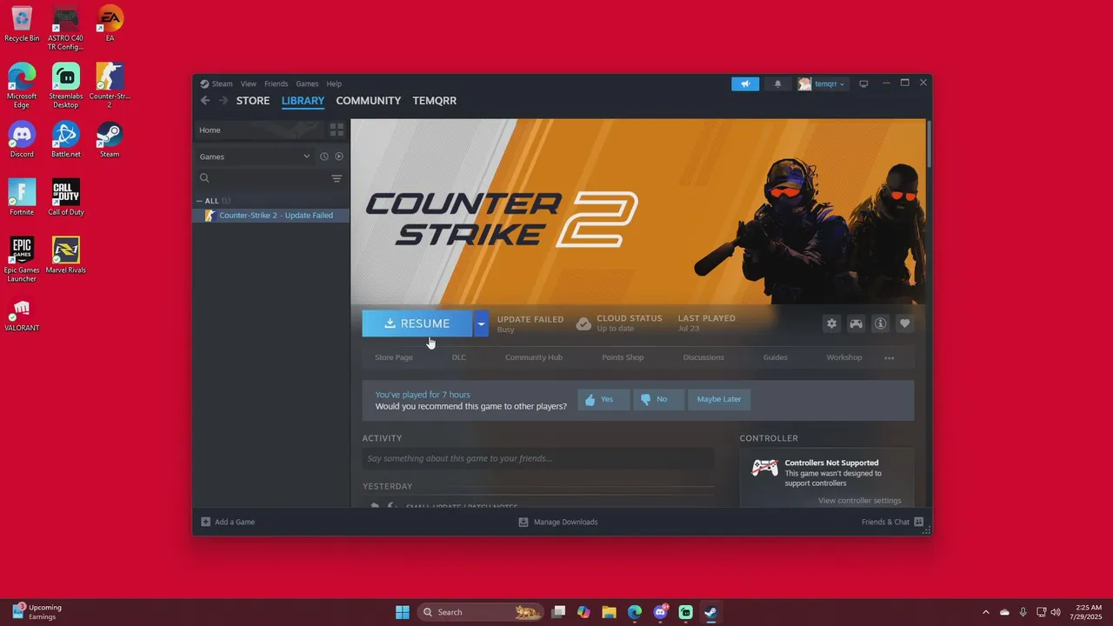Select Counter-Strike 2 - Update Failed entry
Image resolution: width=1113 pixels, height=626 pixels.
[x=270, y=216]
